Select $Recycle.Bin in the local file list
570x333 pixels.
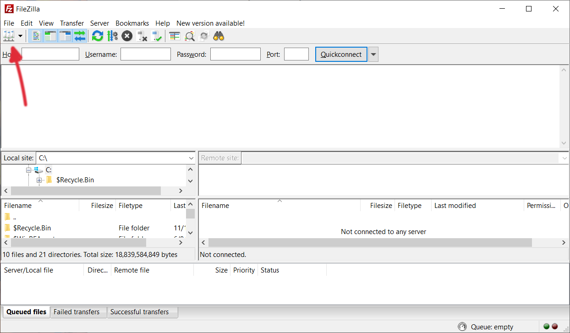32,228
